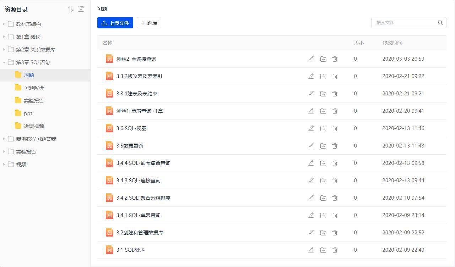Collapse the 第3章 SQL语句 folder
Screen dimensions: 455x267
(4, 62)
